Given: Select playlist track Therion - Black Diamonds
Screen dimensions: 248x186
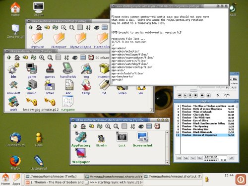Looking at the screenshot, I should [x=205, y=132].
